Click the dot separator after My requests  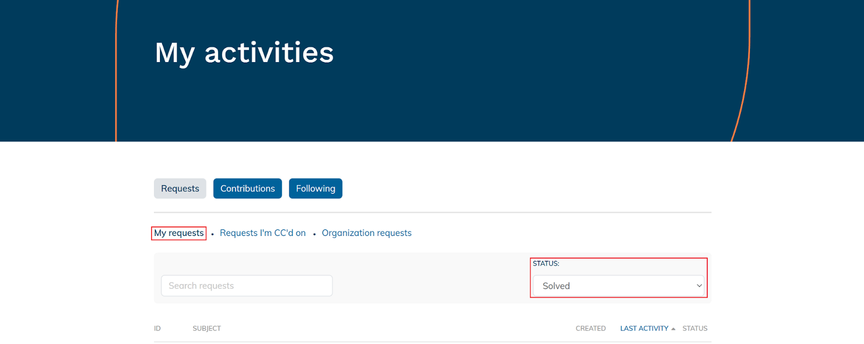click(x=213, y=234)
